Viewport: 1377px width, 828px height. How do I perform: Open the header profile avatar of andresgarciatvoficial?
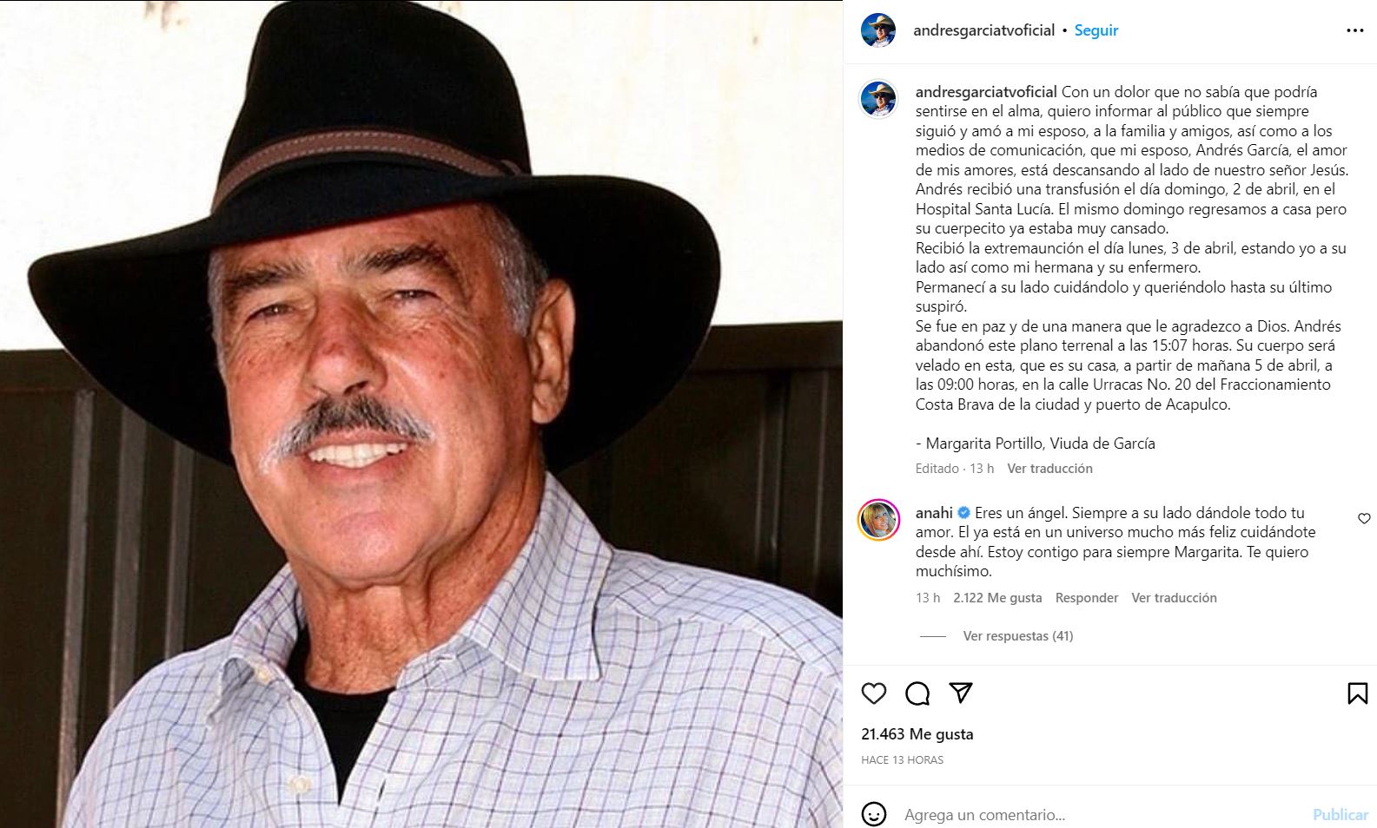click(x=878, y=30)
